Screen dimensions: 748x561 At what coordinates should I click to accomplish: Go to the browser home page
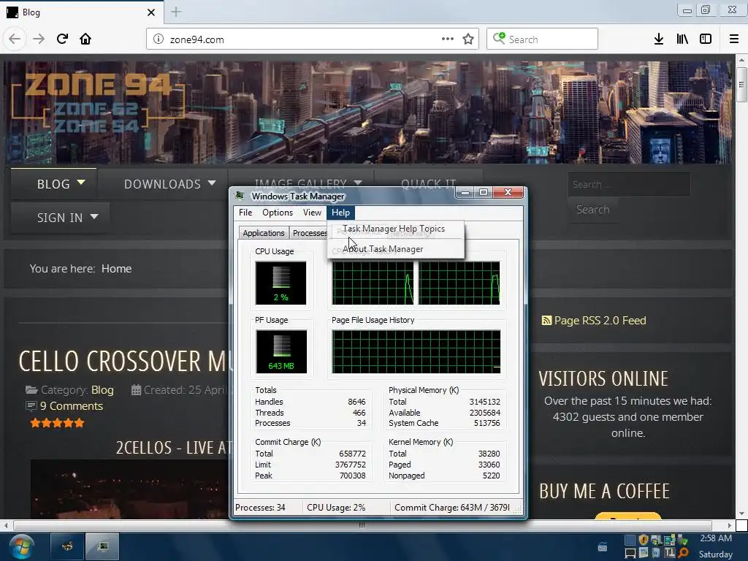[85, 39]
